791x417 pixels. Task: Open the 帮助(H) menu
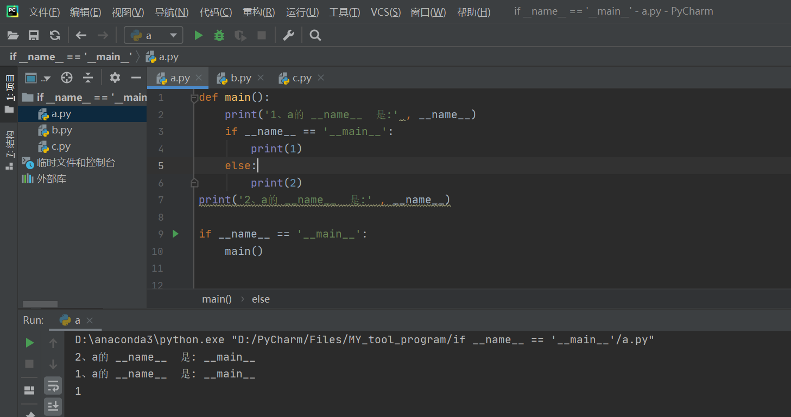point(474,12)
